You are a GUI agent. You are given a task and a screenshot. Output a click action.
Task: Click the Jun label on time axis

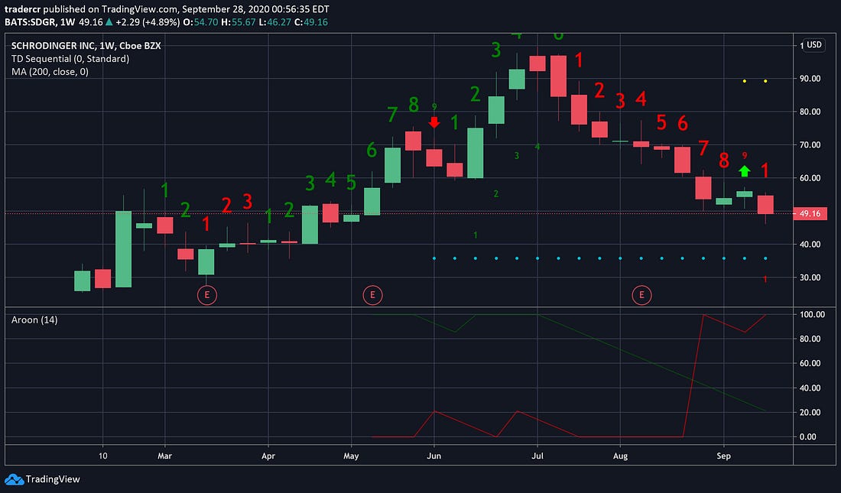click(x=434, y=456)
